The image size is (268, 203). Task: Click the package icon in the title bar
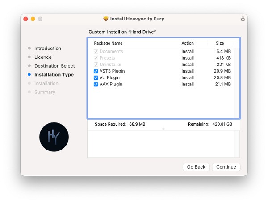106,19
